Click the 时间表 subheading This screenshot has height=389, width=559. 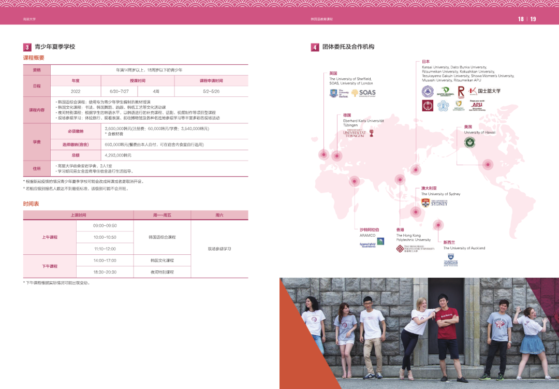pyautogui.click(x=31, y=204)
